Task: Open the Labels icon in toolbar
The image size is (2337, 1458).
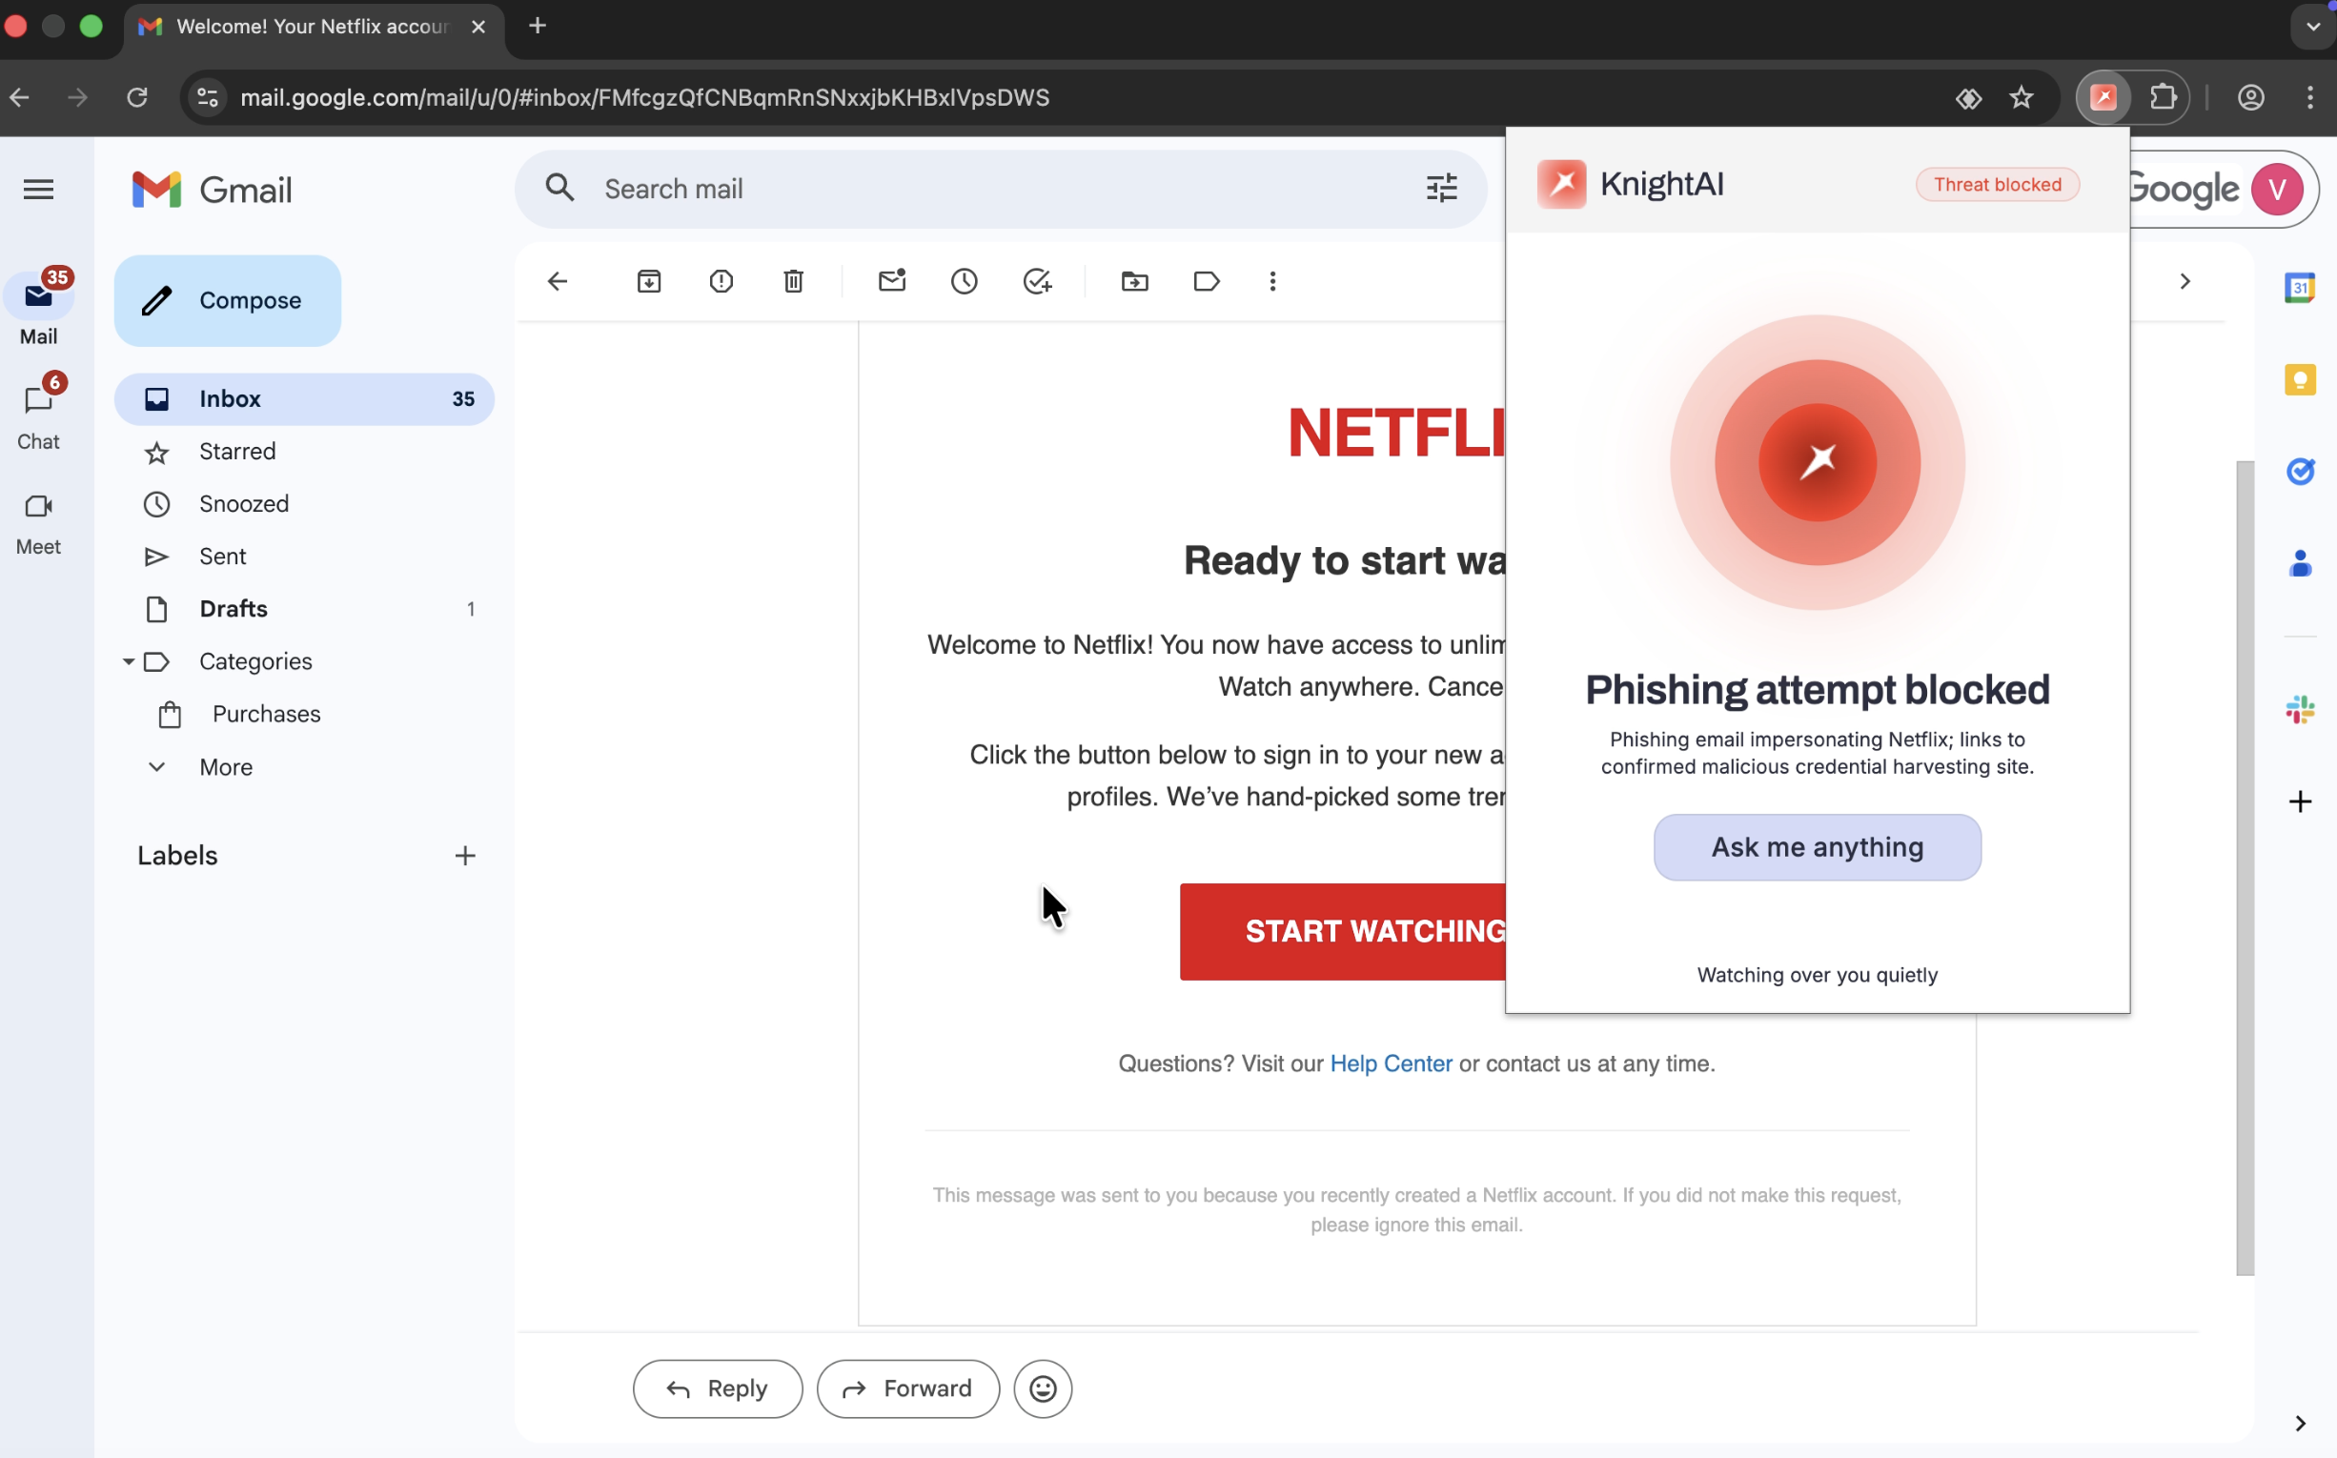Action: tap(1206, 281)
